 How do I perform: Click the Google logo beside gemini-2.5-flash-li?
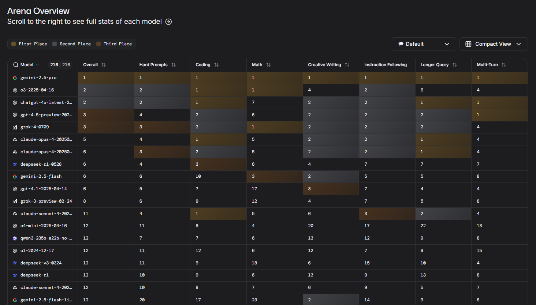(x=15, y=300)
